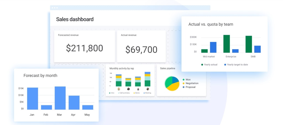Click the Sales dashboard title
Image resolution: width=283 pixels, height=125 pixels.
(75, 19)
